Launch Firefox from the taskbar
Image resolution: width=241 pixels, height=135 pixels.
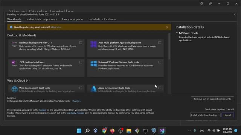112,130
